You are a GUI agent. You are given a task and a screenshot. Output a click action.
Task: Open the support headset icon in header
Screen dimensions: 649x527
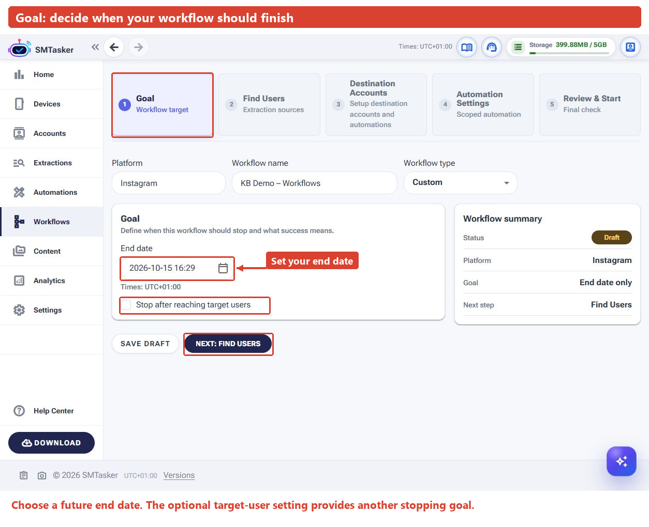(x=492, y=47)
